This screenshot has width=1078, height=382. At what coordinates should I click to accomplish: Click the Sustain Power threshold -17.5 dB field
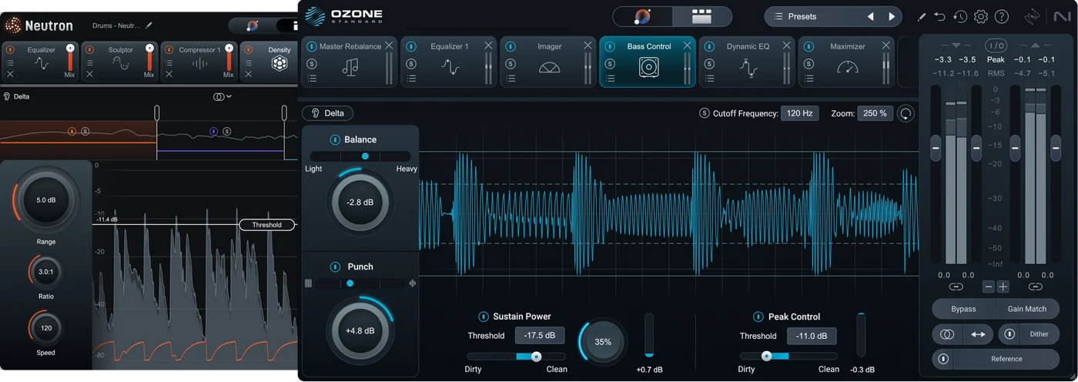[540, 336]
